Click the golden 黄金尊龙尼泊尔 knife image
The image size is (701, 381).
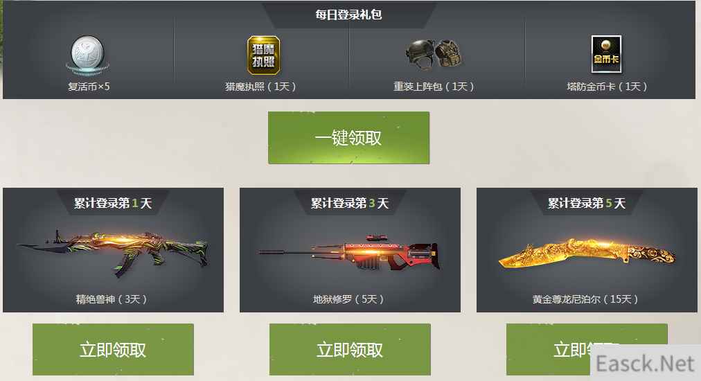[587, 253]
